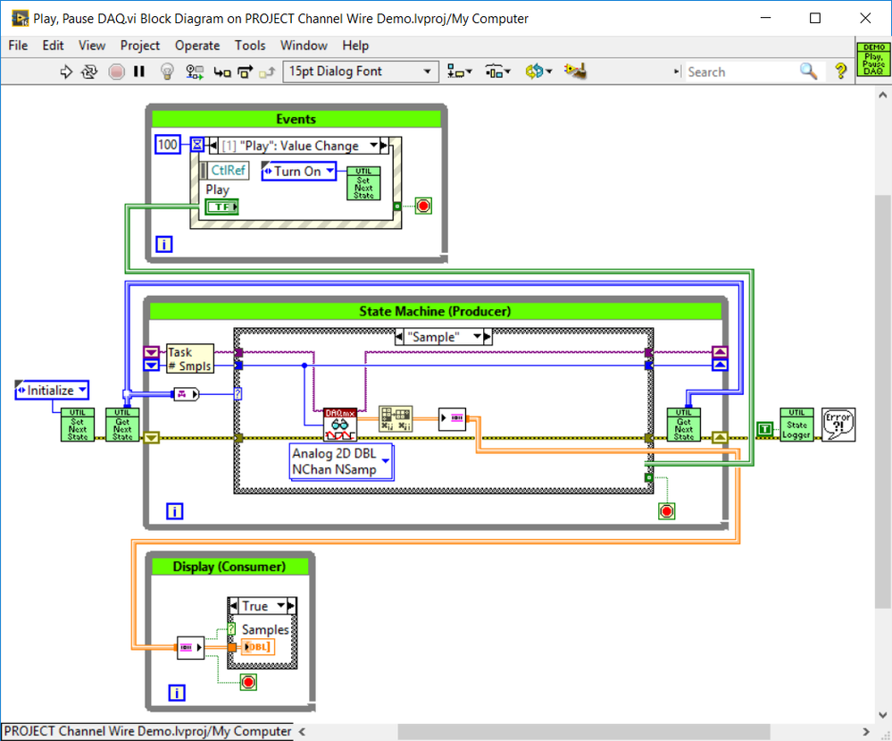The height and width of the screenshot is (741, 892).
Task: Open the 15pt Dialog Font dropdown
Action: pos(359,72)
